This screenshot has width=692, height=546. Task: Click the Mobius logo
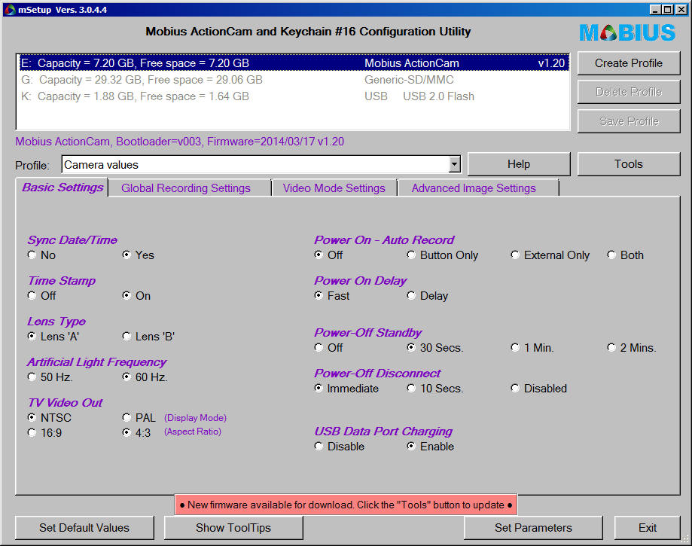pyautogui.click(x=627, y=32)
